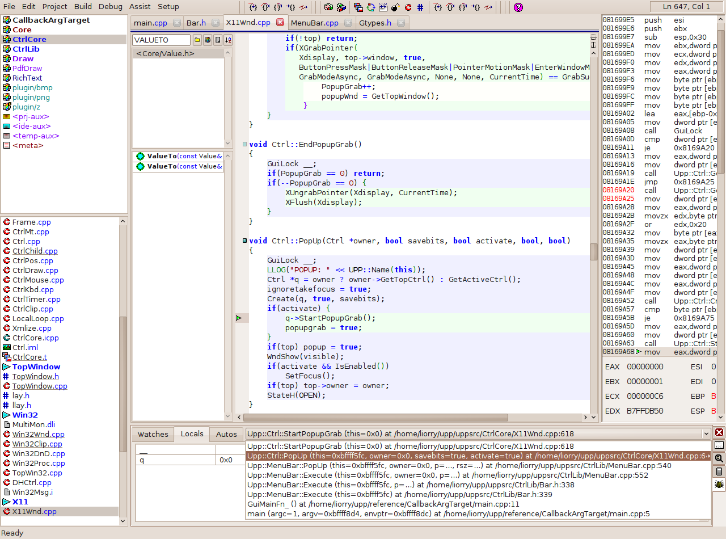This screenshot has width=726, height=539.
Task: Click the red C icon in toolbar
Action: (408, 7)
